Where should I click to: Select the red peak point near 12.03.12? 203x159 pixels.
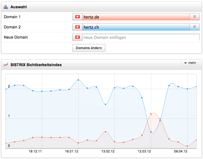click(x=151, y=114)
